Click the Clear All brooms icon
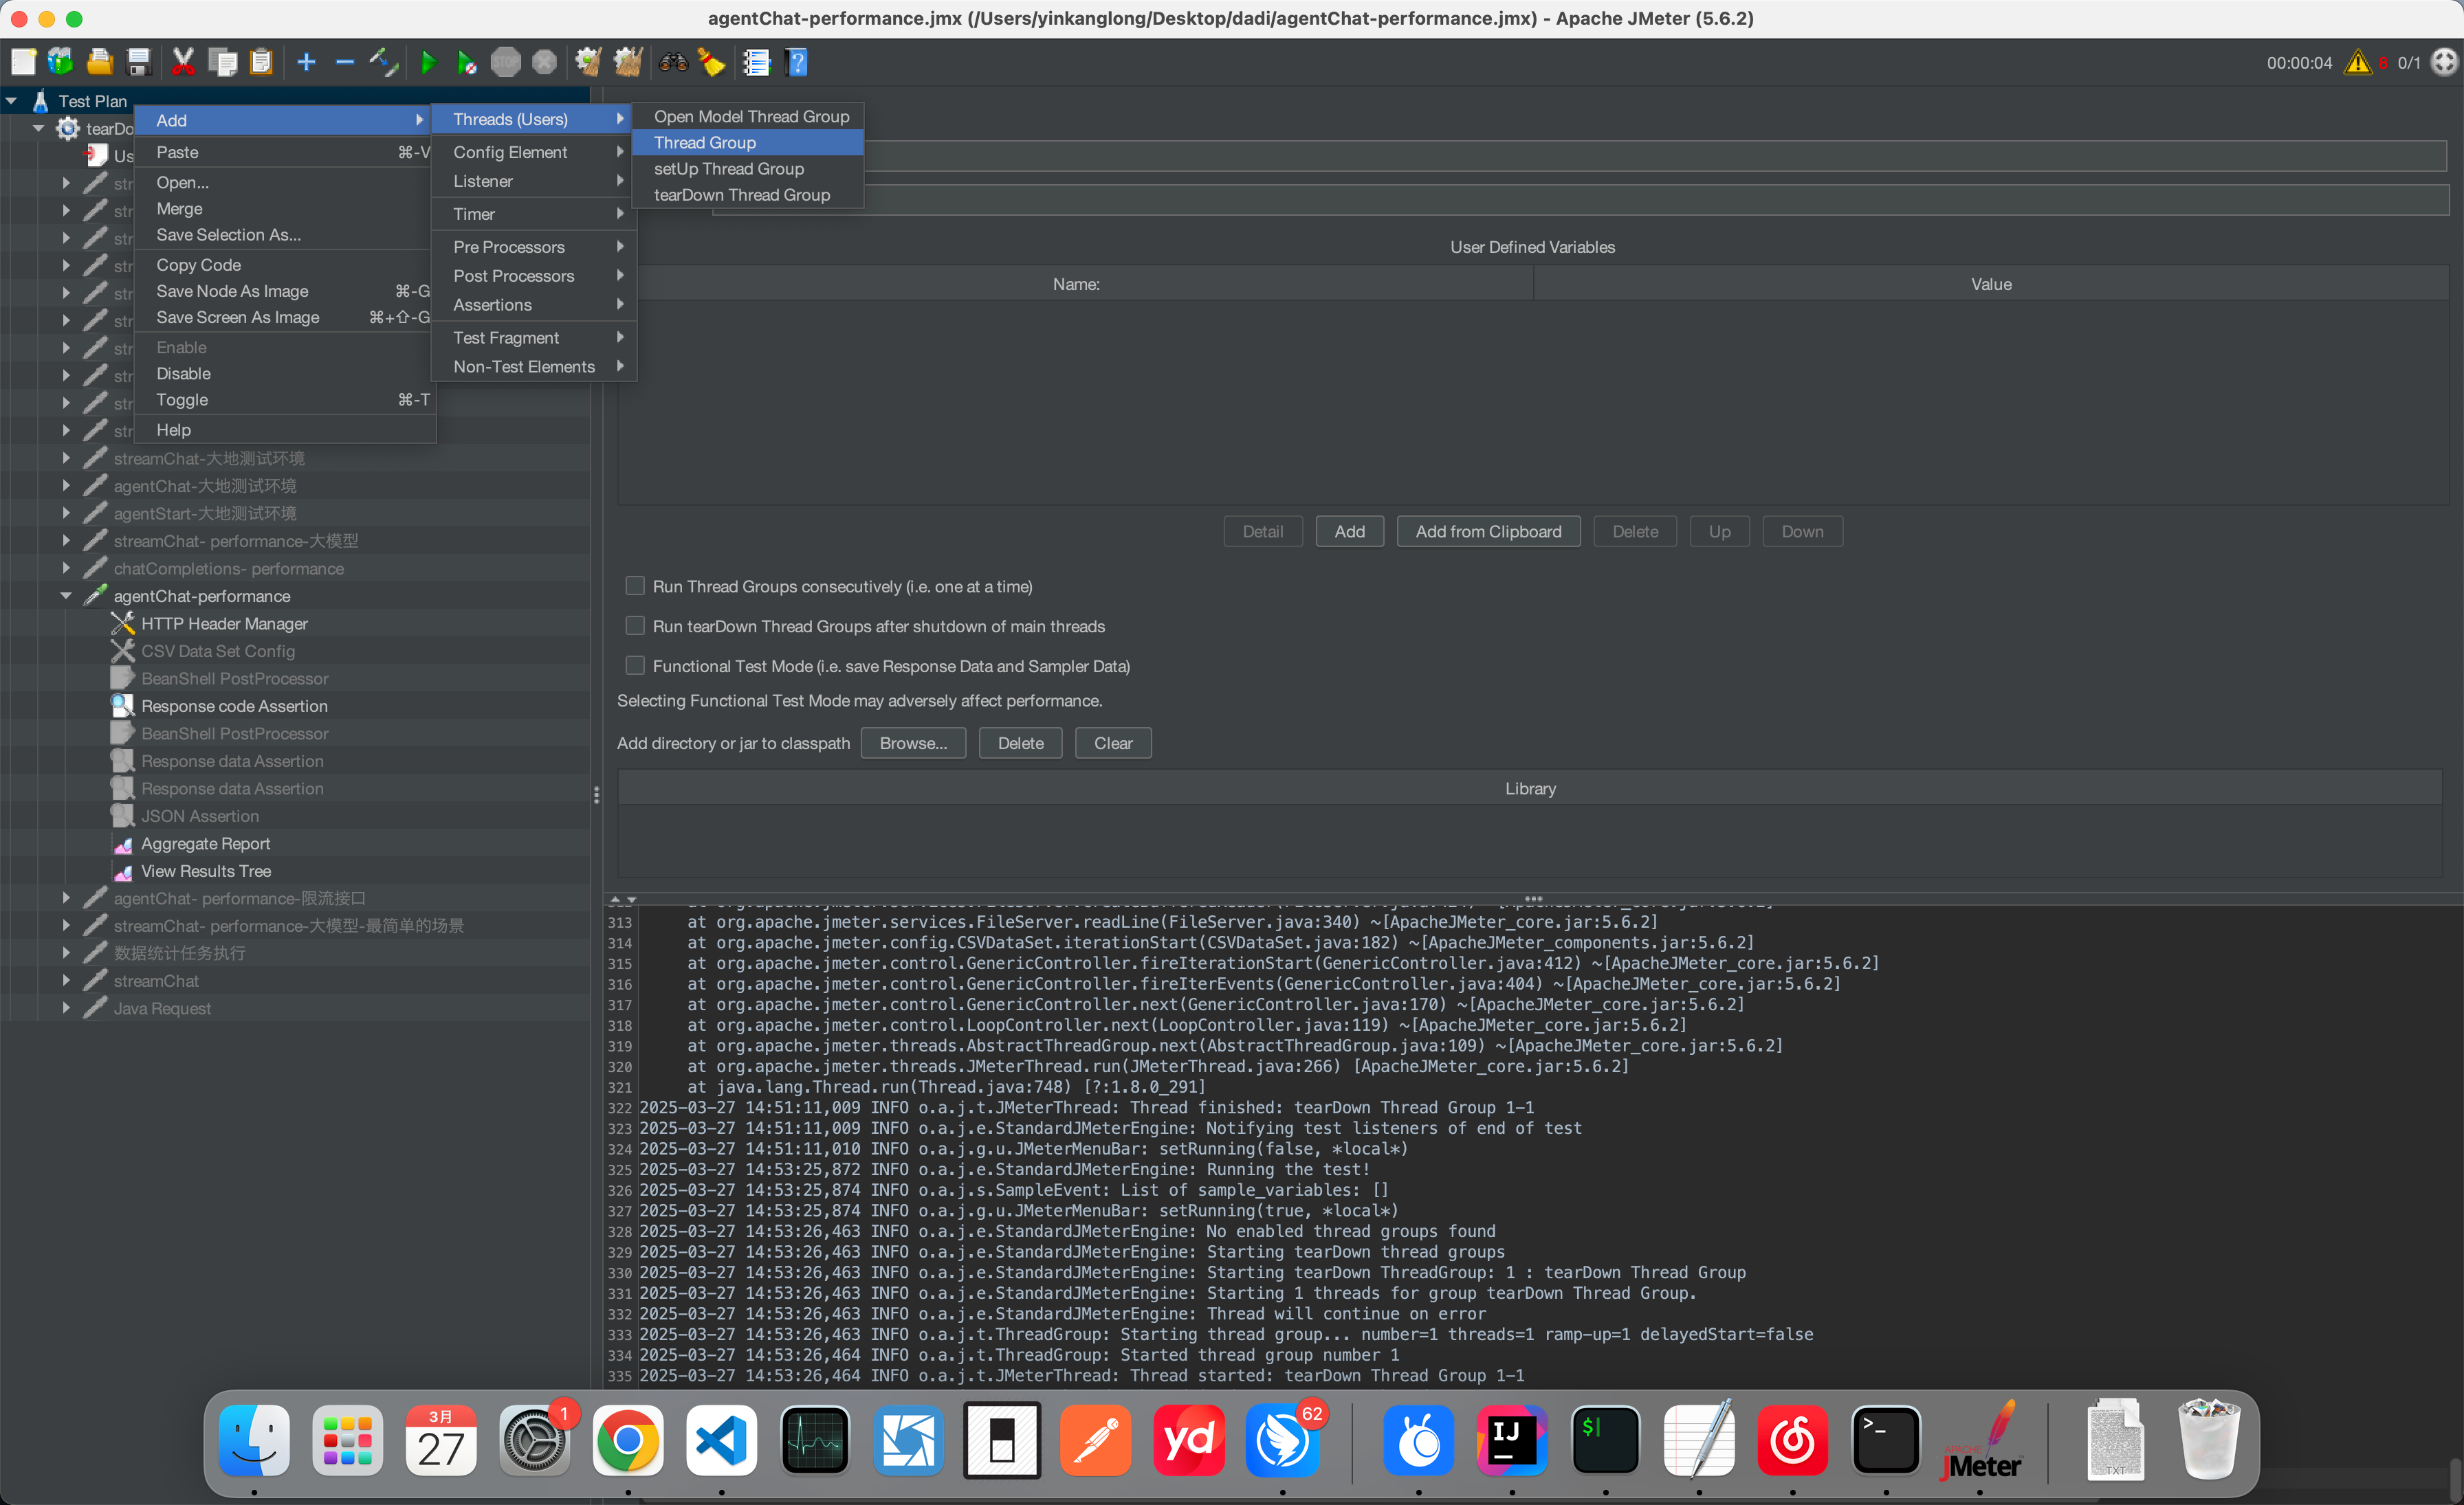The width and height of the screenshot is (2464, 1505). tap(628, 63)
